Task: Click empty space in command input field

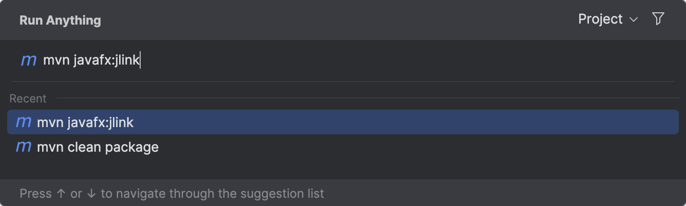Action: (406, 60)
